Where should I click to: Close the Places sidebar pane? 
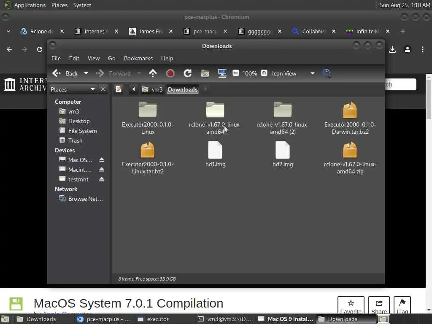[x=103, y=89]
